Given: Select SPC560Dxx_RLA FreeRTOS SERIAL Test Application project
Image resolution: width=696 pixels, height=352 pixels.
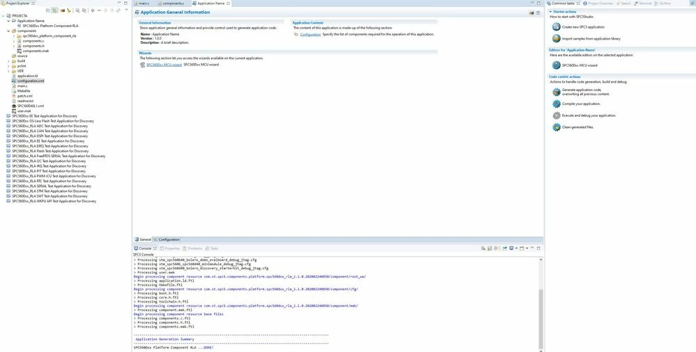Looking at the screenshot, I should coord(59,156).
